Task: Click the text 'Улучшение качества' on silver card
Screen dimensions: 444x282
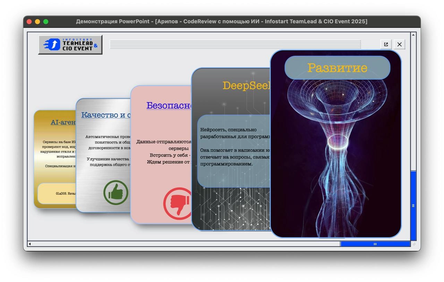Action: pyautogui.click(x=108, y=159)
